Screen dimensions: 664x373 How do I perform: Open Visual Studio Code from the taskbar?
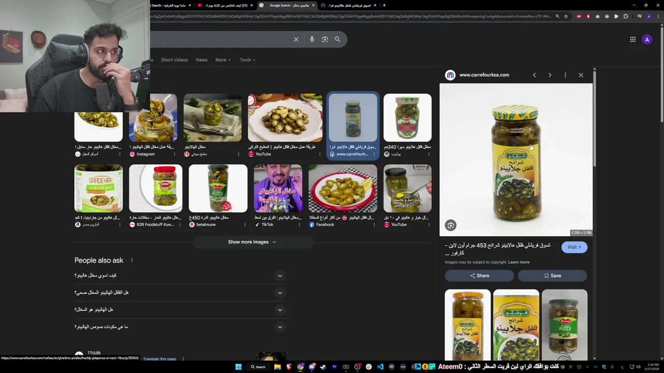coord(380,367)
